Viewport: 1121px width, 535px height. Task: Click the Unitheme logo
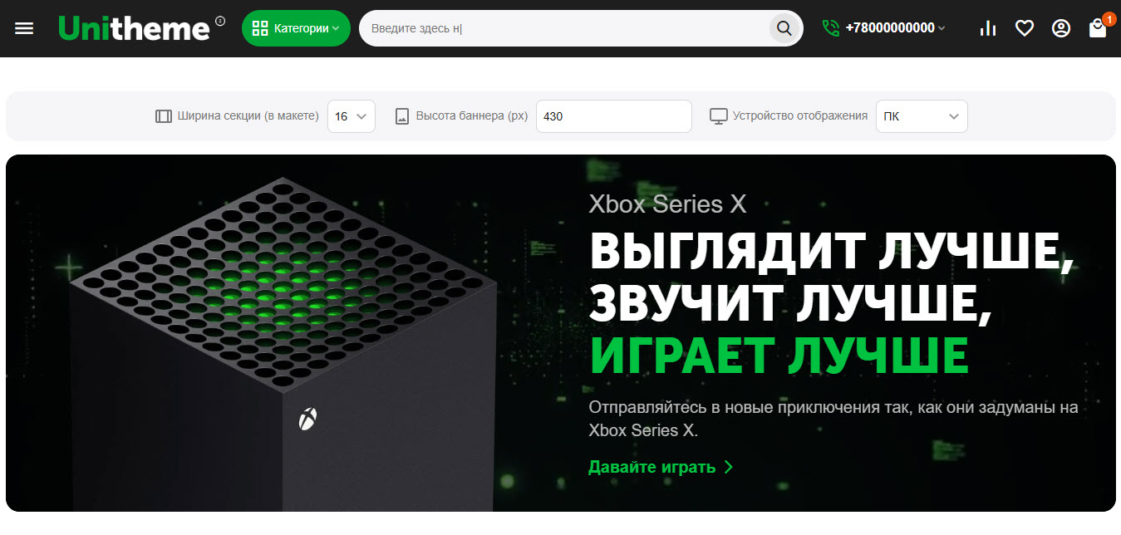click(x=134, y=28)
